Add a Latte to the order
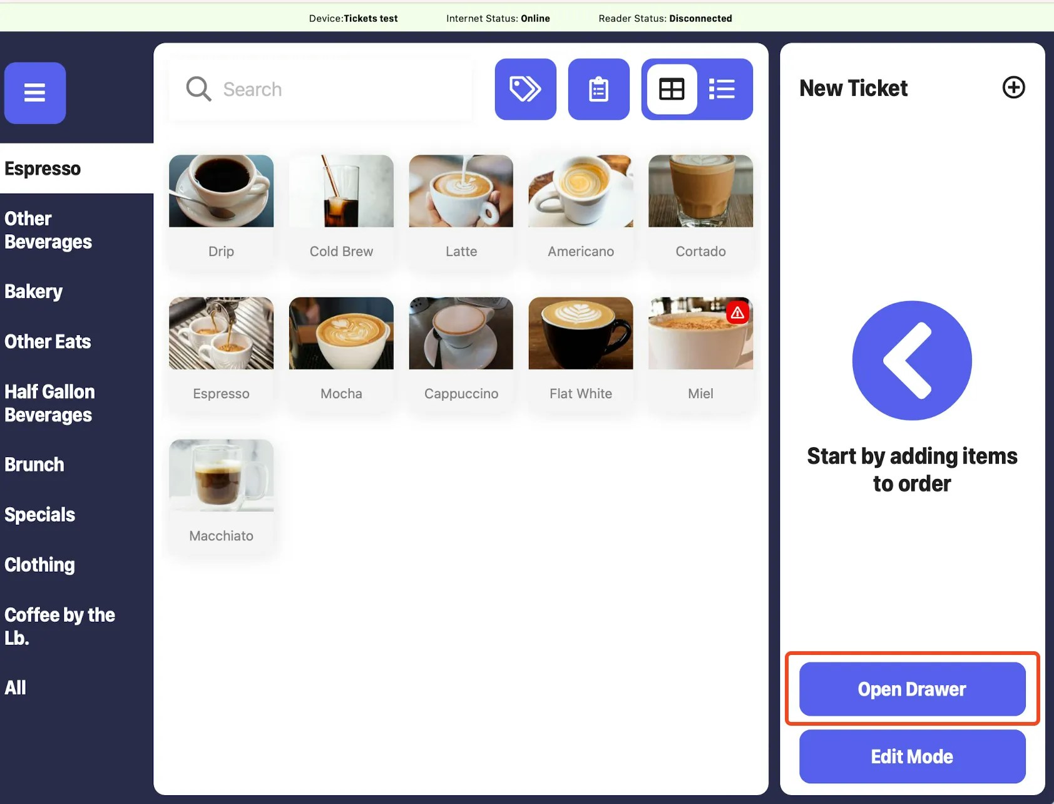 pyautogui.click(x=461, y=212)
